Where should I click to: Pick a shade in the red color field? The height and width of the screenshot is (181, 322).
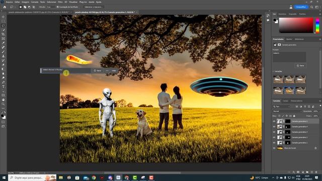[x=296, y=25]
